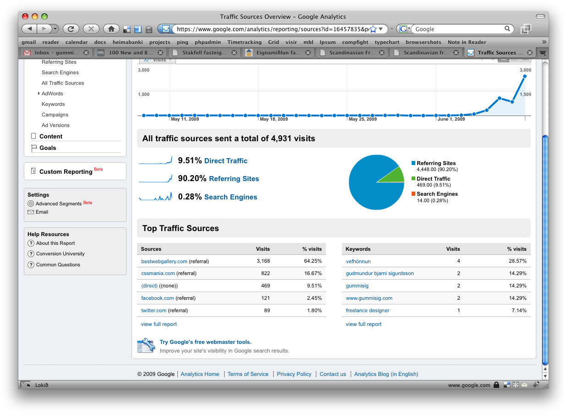The height and width of the screenshot is (414, 567).
Task: Click the Email envelope icon in Settings
Action: 31,212
